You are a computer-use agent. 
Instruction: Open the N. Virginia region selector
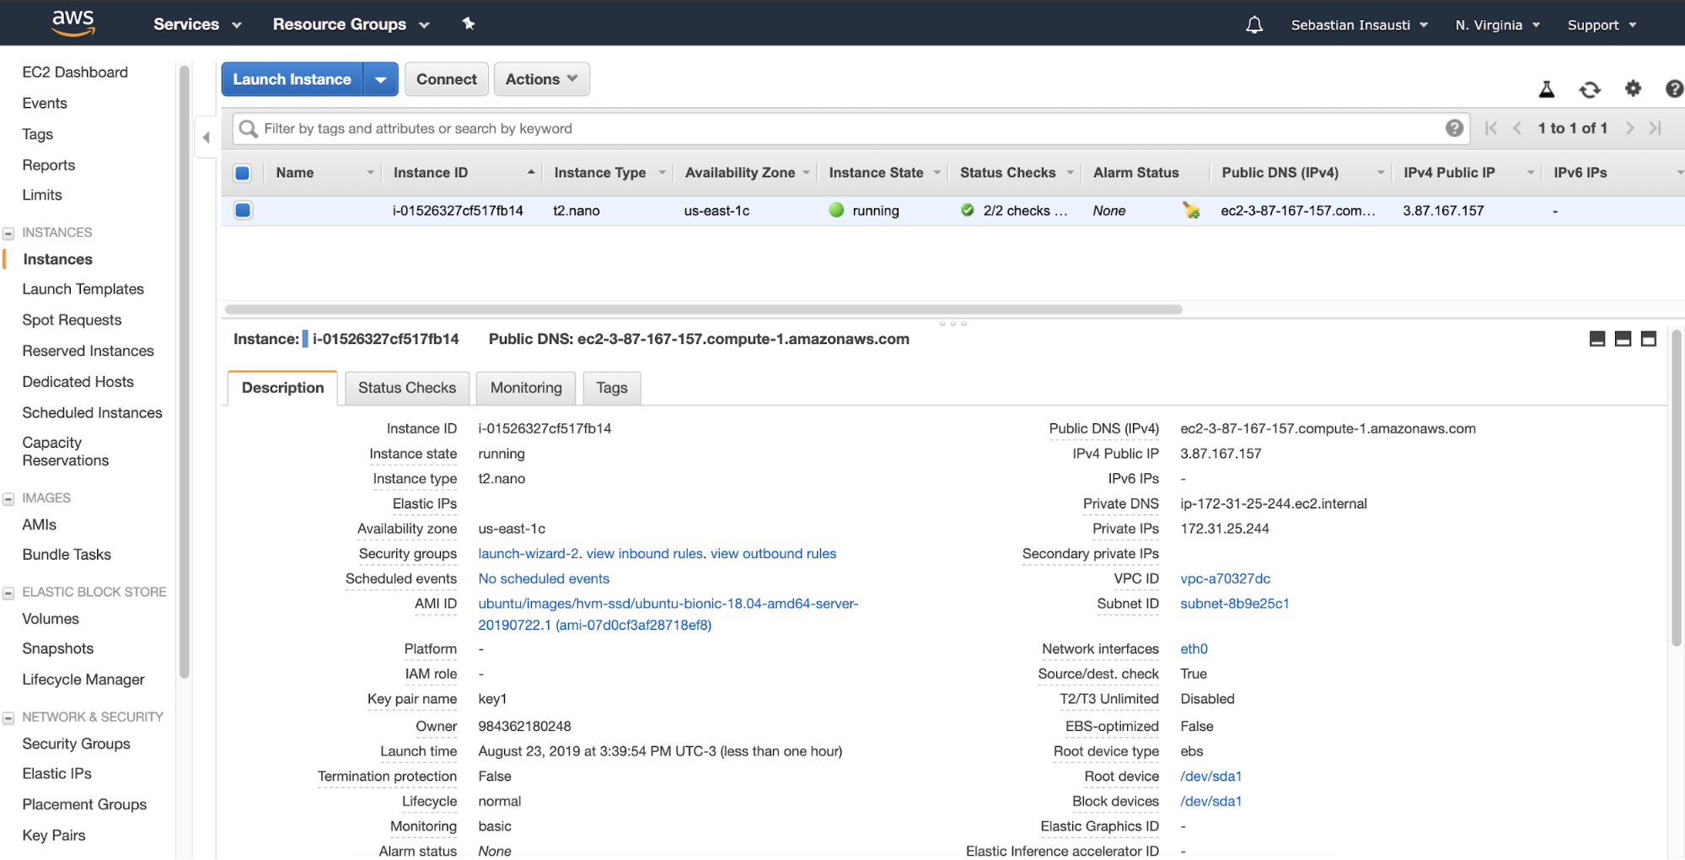pyautogui.click(x=1497, y=25)
